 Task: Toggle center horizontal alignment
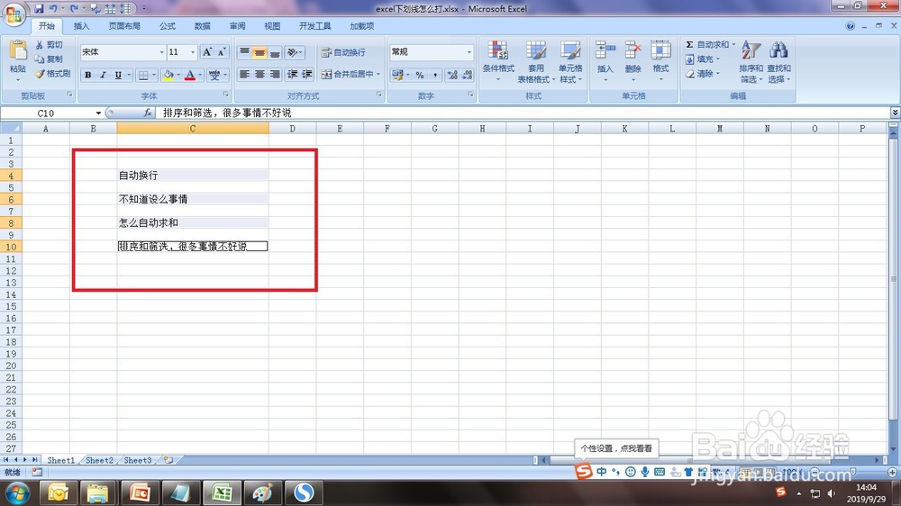pos(259,74)
